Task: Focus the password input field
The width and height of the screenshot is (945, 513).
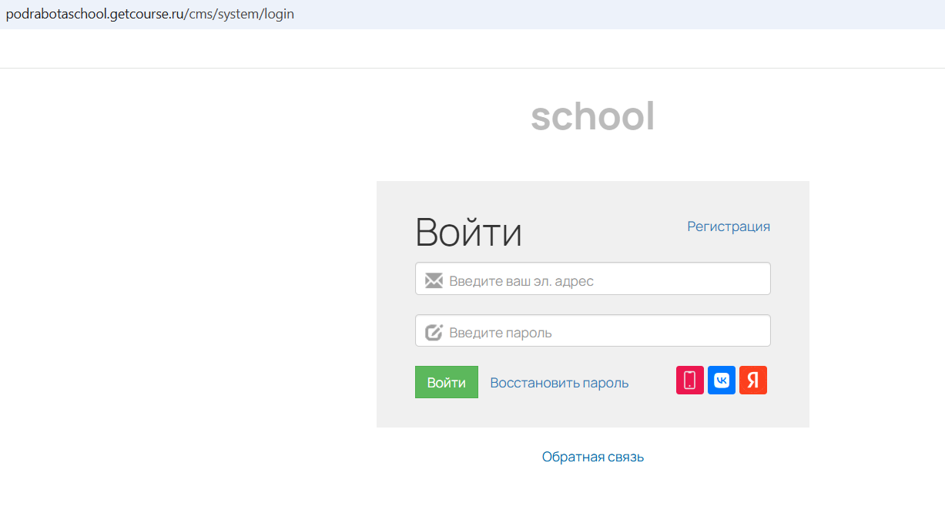Action: [593, 330]
